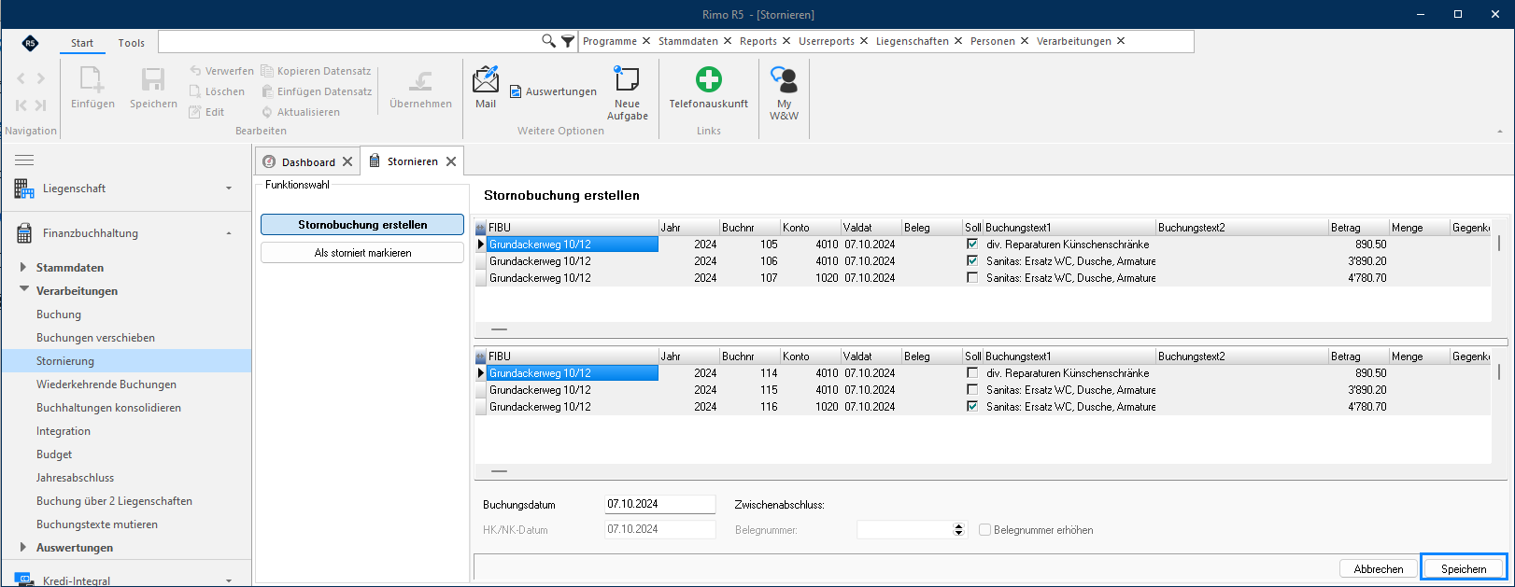Click the Buchungsdatum date field
1515x587 pixels.
coord(660,504)
